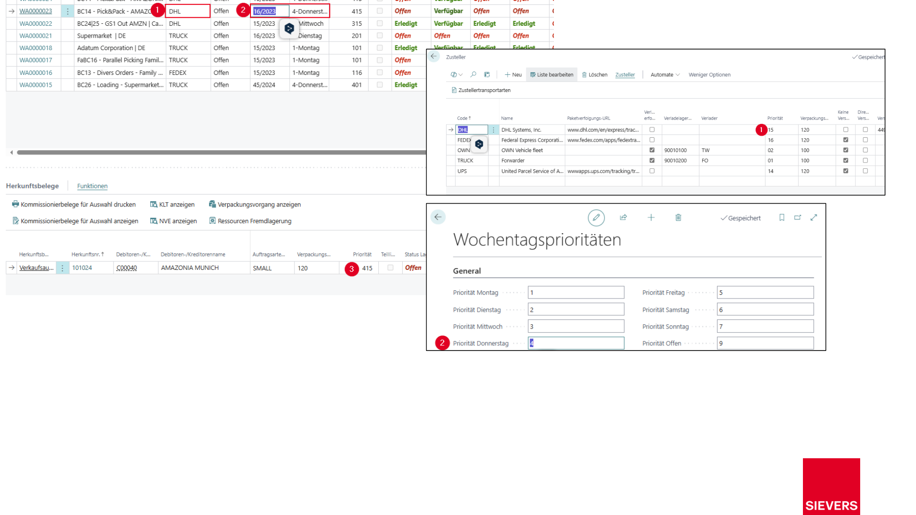Toggle Verladung erforderlich checkbox for DHL
916x515 pixels.
652,130
